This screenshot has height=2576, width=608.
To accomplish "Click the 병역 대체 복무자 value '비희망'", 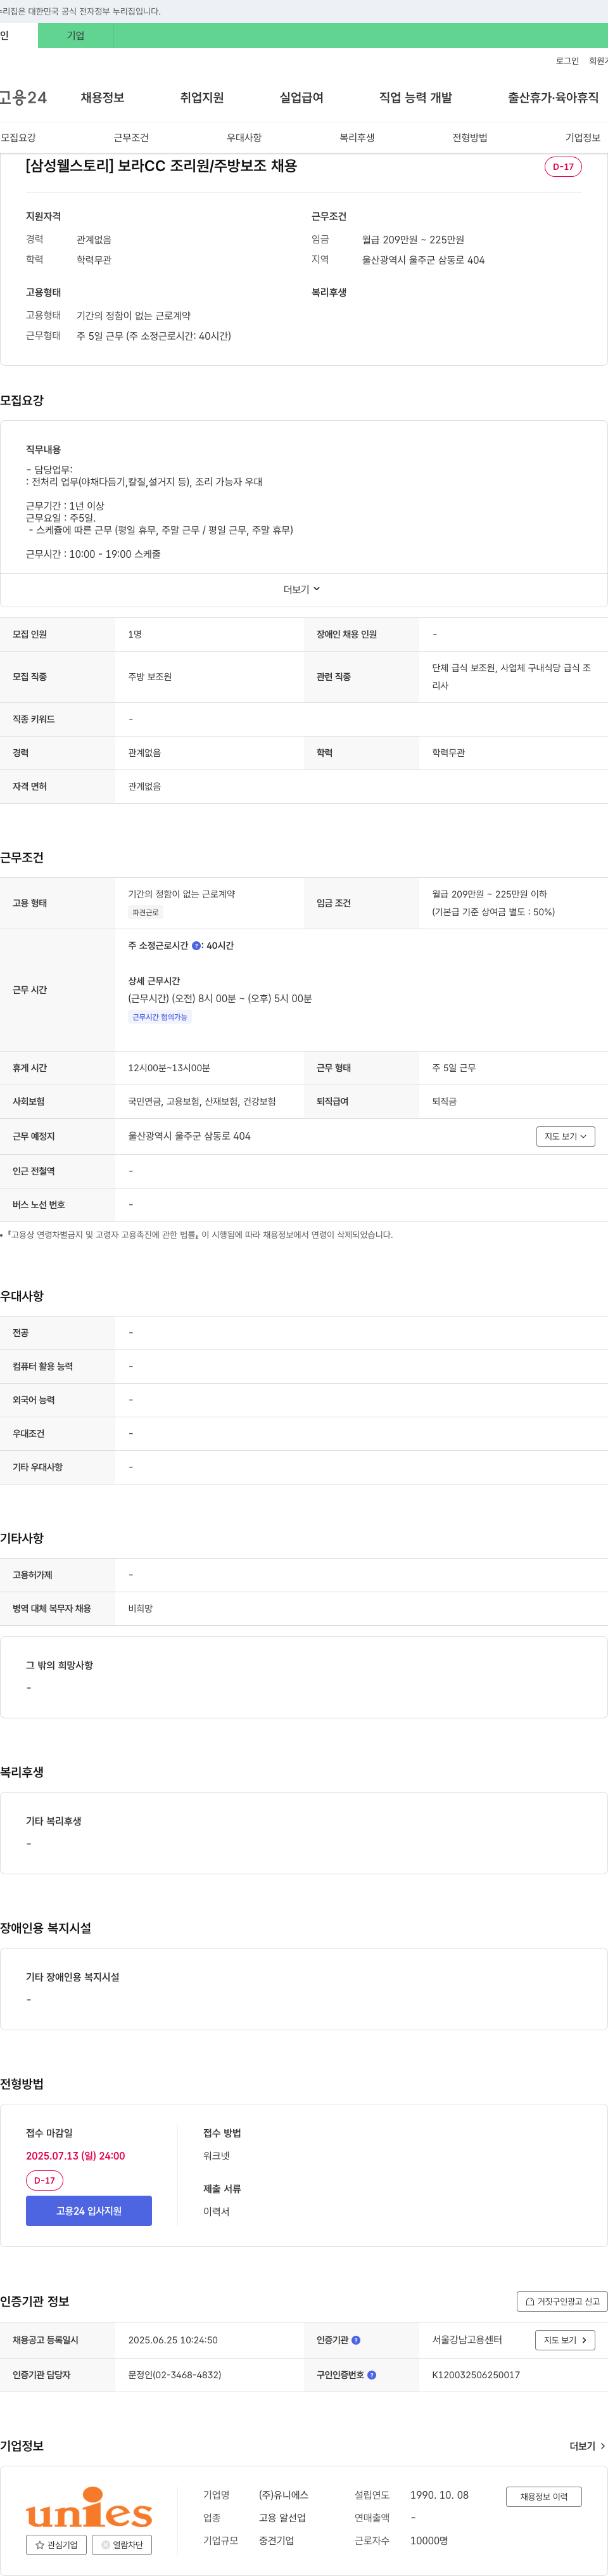I will [141, 1609].
